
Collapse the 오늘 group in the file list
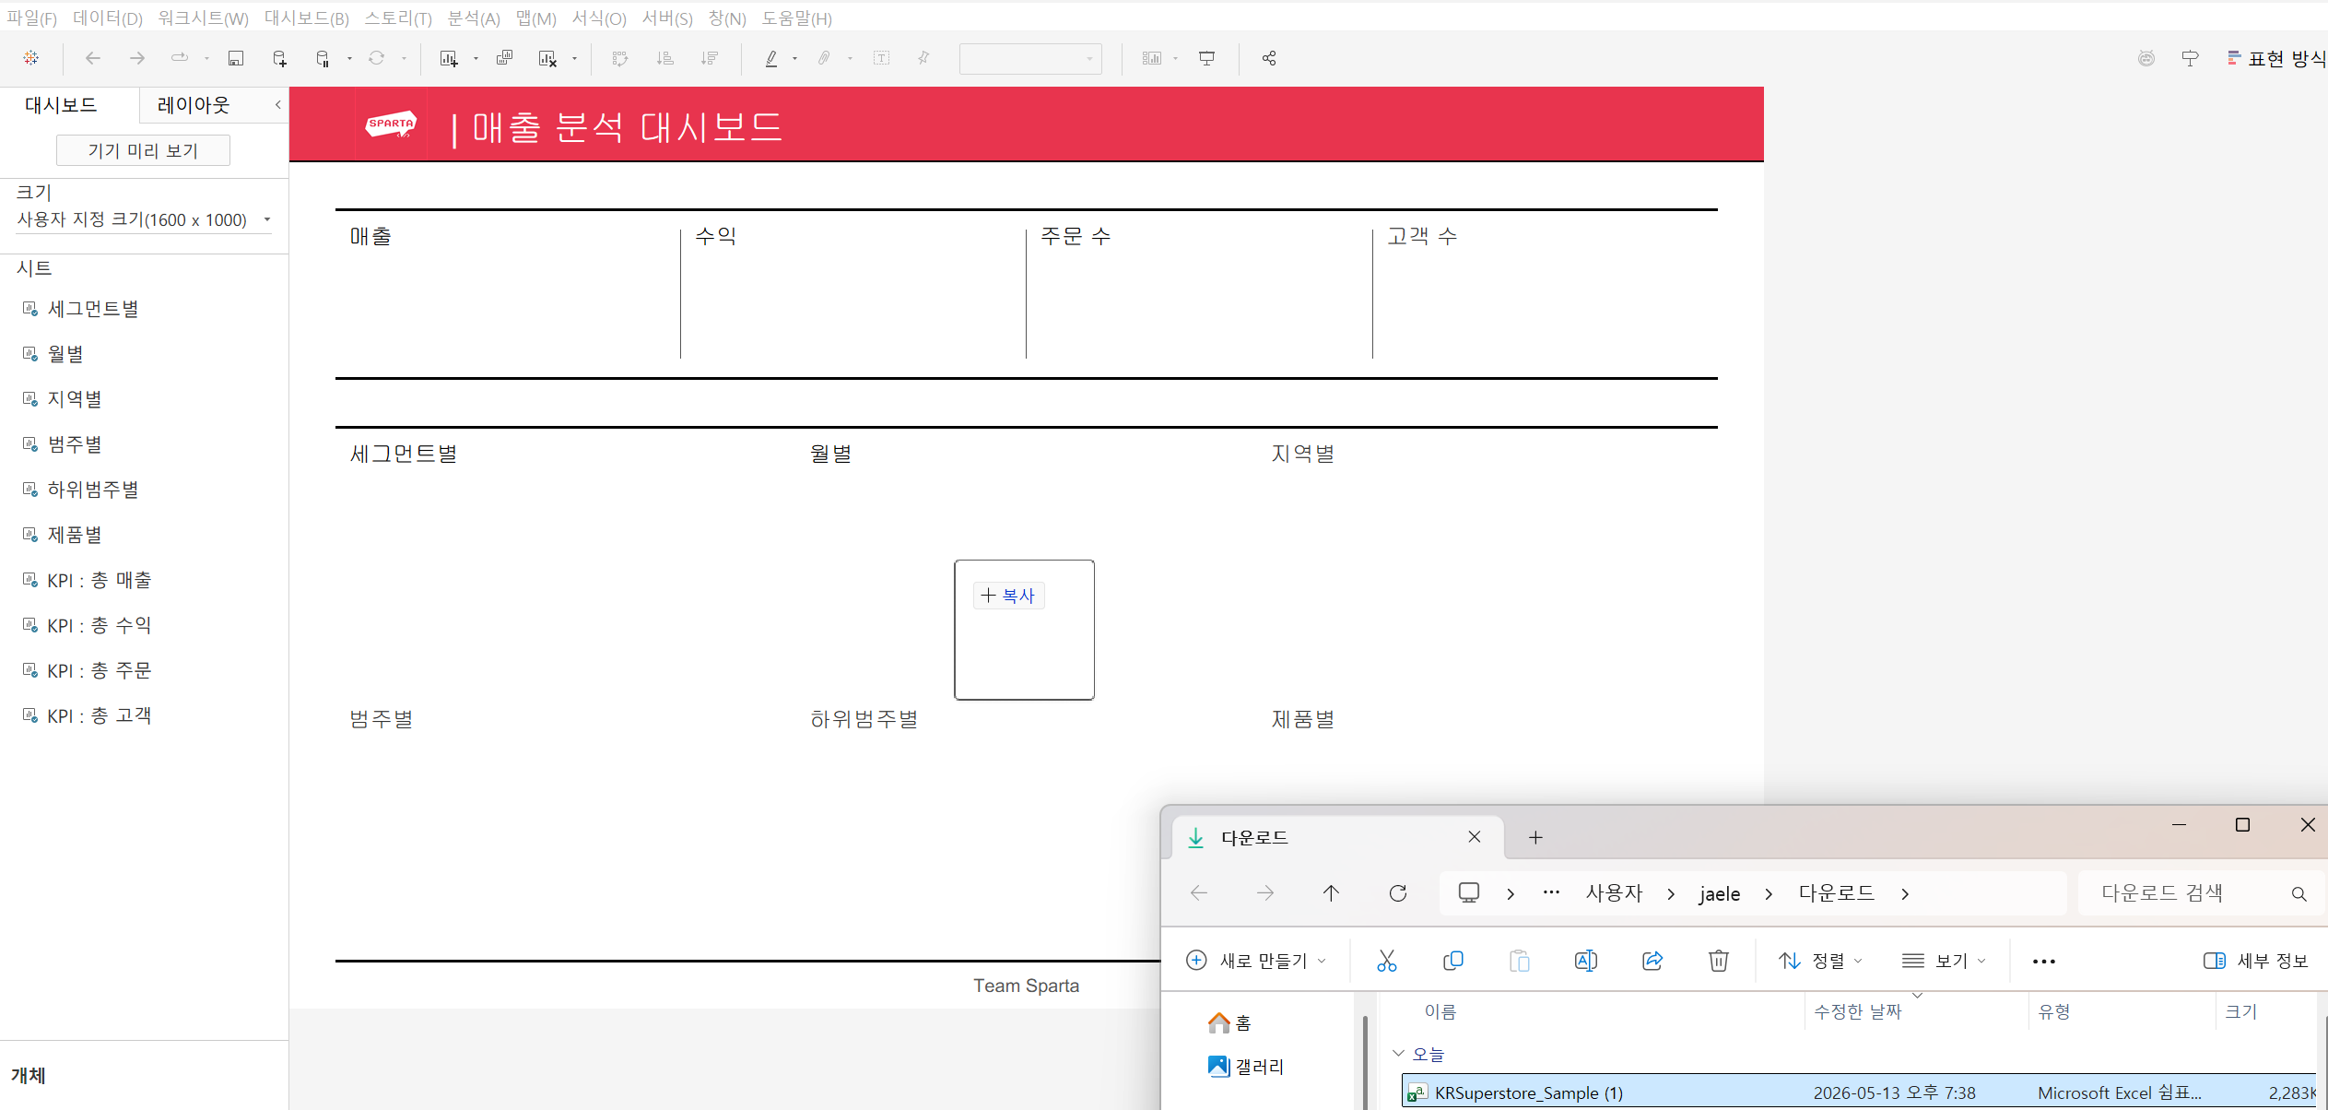point(1398,1053)
